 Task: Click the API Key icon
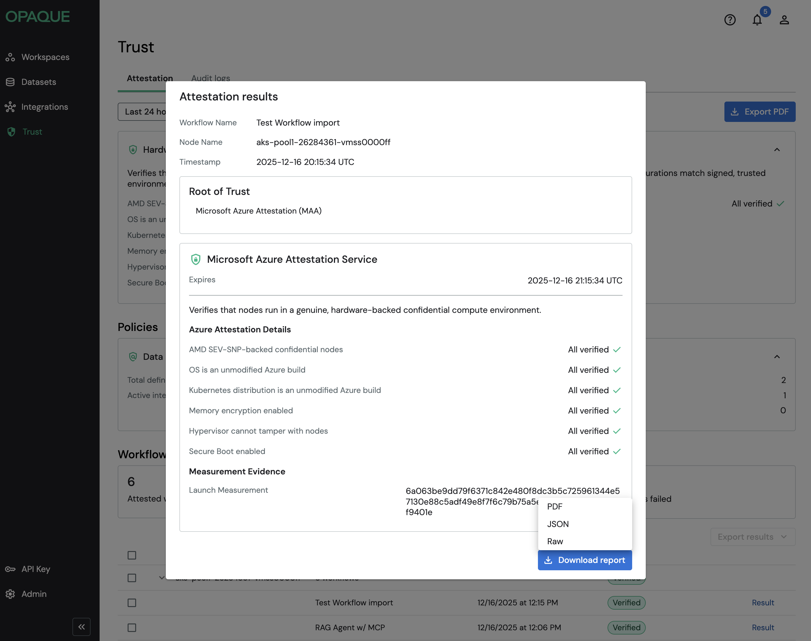click(10, 569)
